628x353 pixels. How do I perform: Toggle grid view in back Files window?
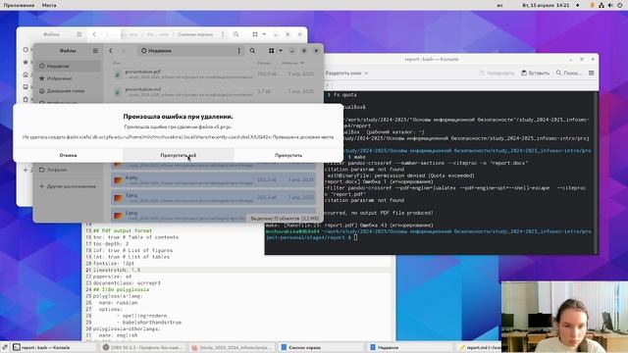coord(255,34)
